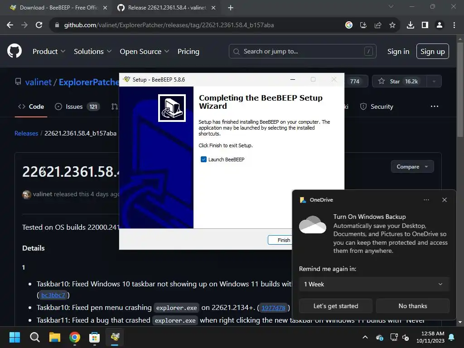This screenshot has width=464, height=348.
Task: Click OneDrive tray icon
Action: pyautogui.click(x=379, y=337)
